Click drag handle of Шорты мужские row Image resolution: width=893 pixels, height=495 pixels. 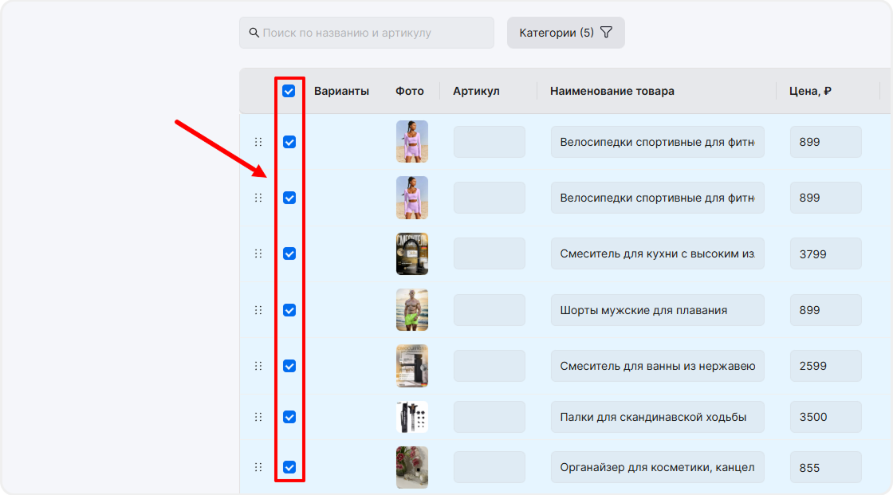coord(258,310)
